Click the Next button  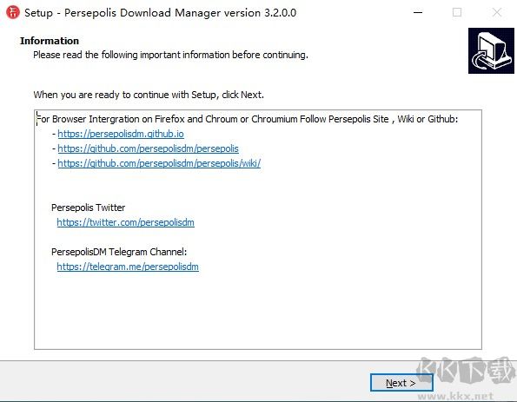click(401, 383)
